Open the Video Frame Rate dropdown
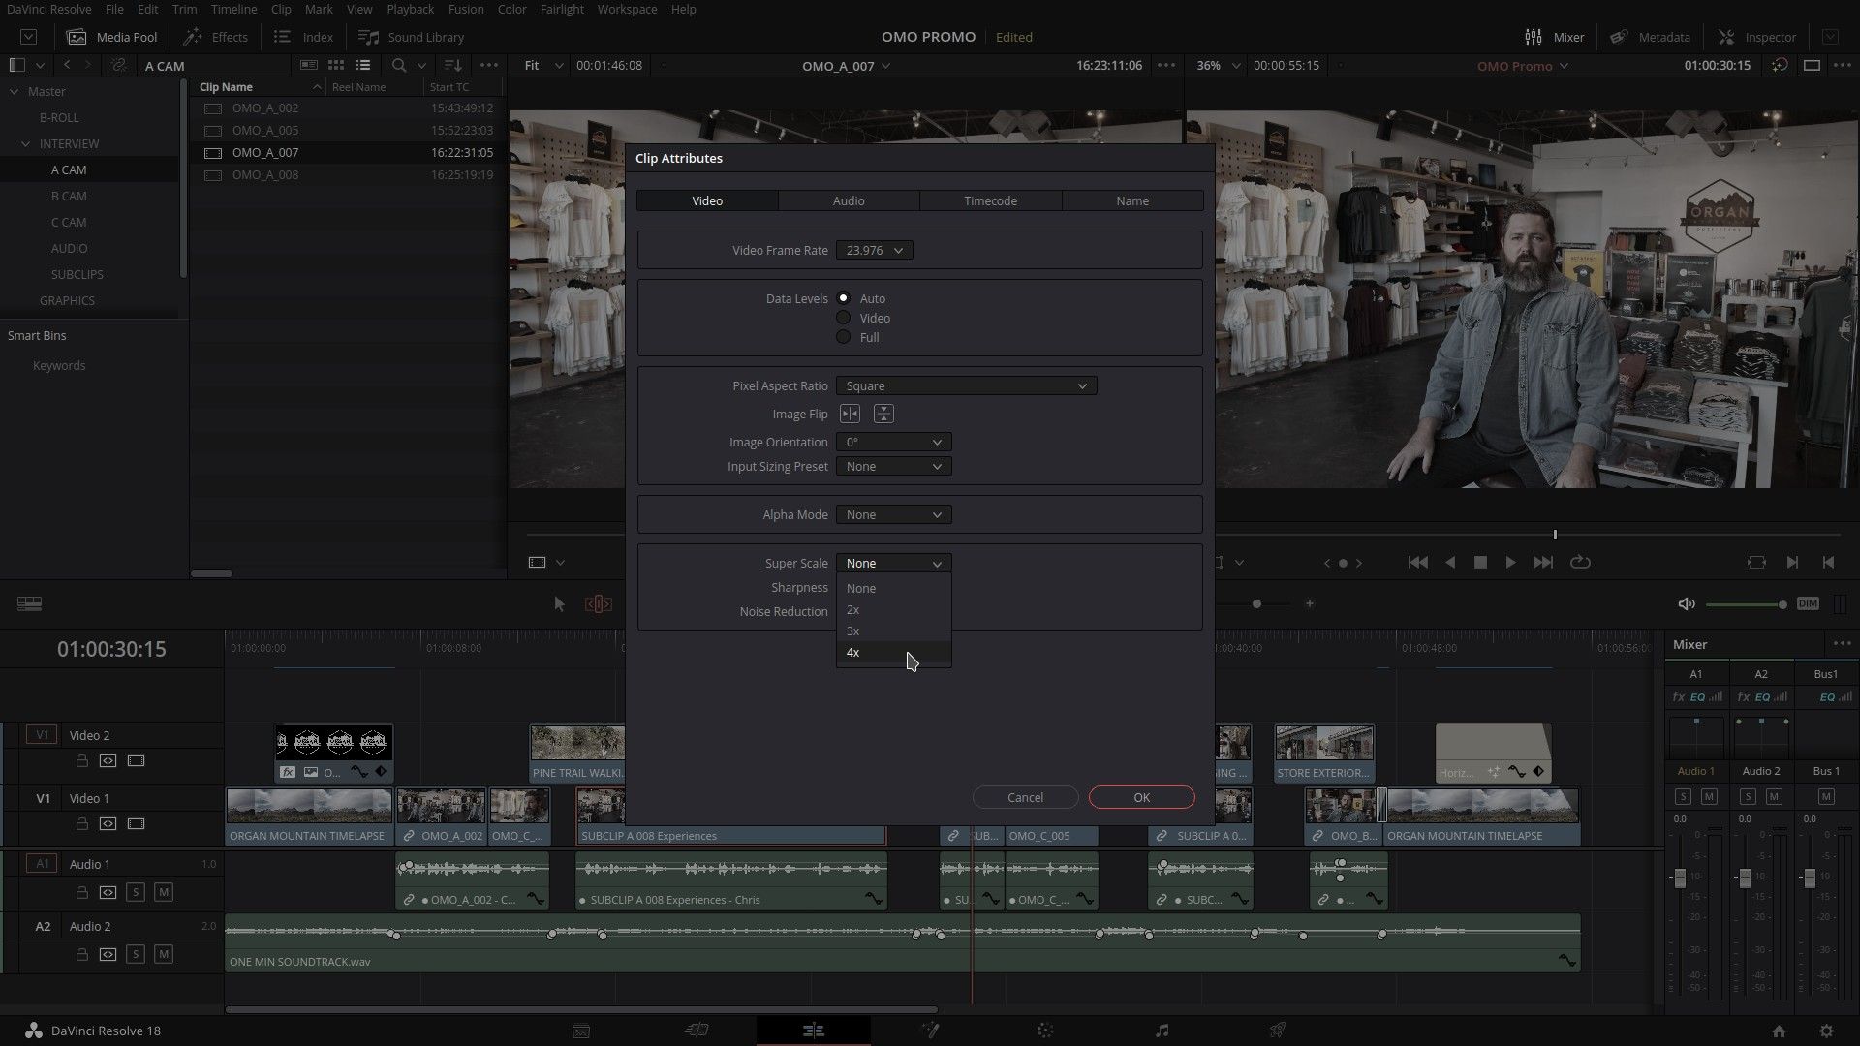The width and height of the screenshot is (1860, 1046). 872,250
